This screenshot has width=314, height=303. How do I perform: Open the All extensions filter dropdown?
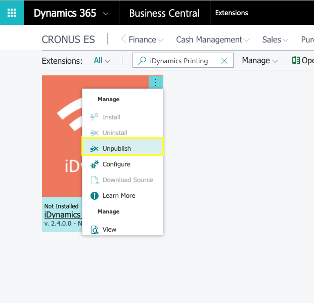coord(102,60)
